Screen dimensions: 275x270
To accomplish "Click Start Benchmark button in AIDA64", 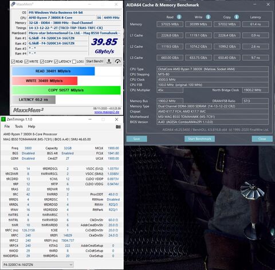I will click(199, 139).
